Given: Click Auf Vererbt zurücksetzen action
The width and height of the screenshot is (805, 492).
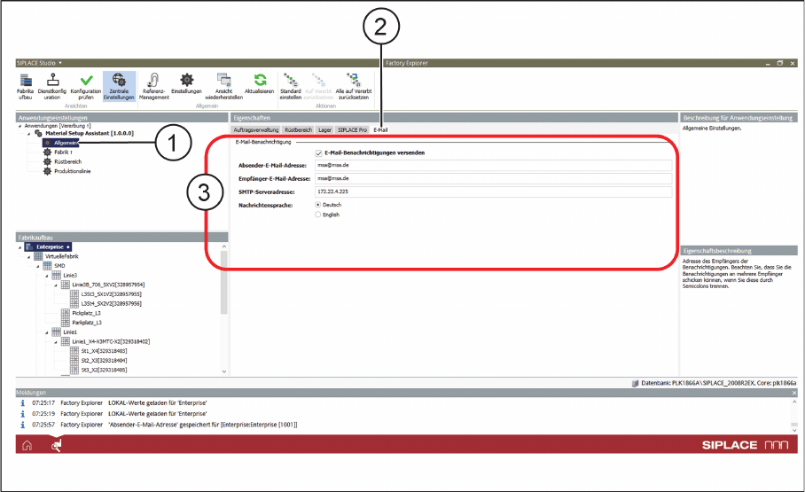Looking at the screenshot, I should pos(319,86).
